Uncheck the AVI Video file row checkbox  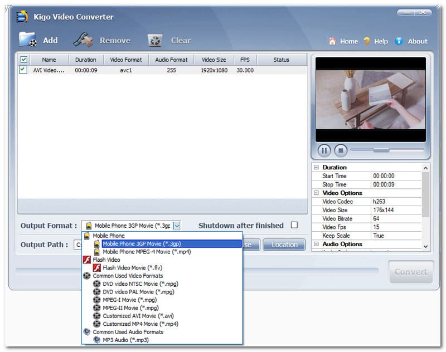(x=23, y=70)
